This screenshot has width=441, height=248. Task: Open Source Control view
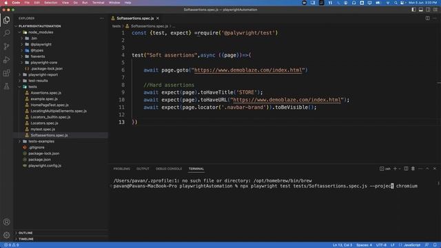click(6, 46)
